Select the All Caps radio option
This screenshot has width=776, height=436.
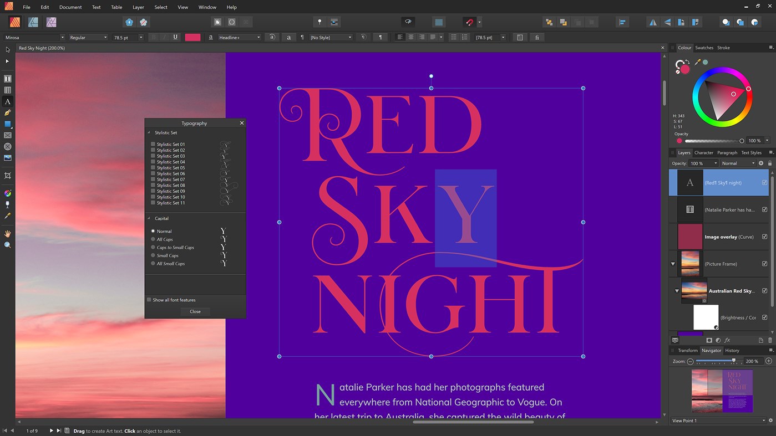tap(153, 239)
